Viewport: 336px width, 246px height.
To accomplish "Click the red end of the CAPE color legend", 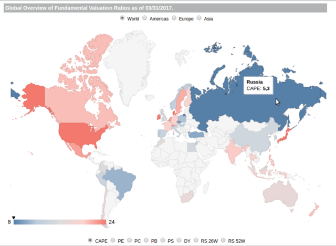I will [104, 222].
